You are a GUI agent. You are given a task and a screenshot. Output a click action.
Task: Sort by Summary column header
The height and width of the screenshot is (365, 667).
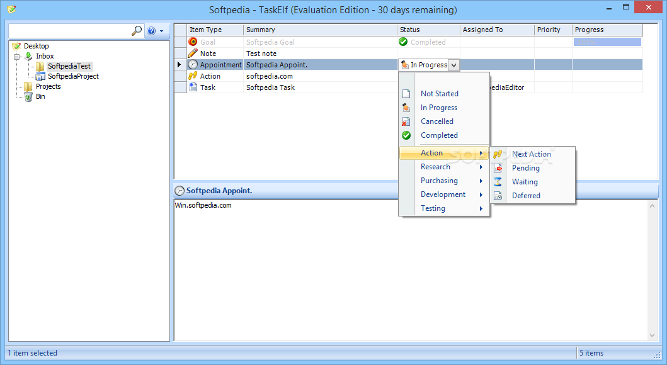point(321,30)
